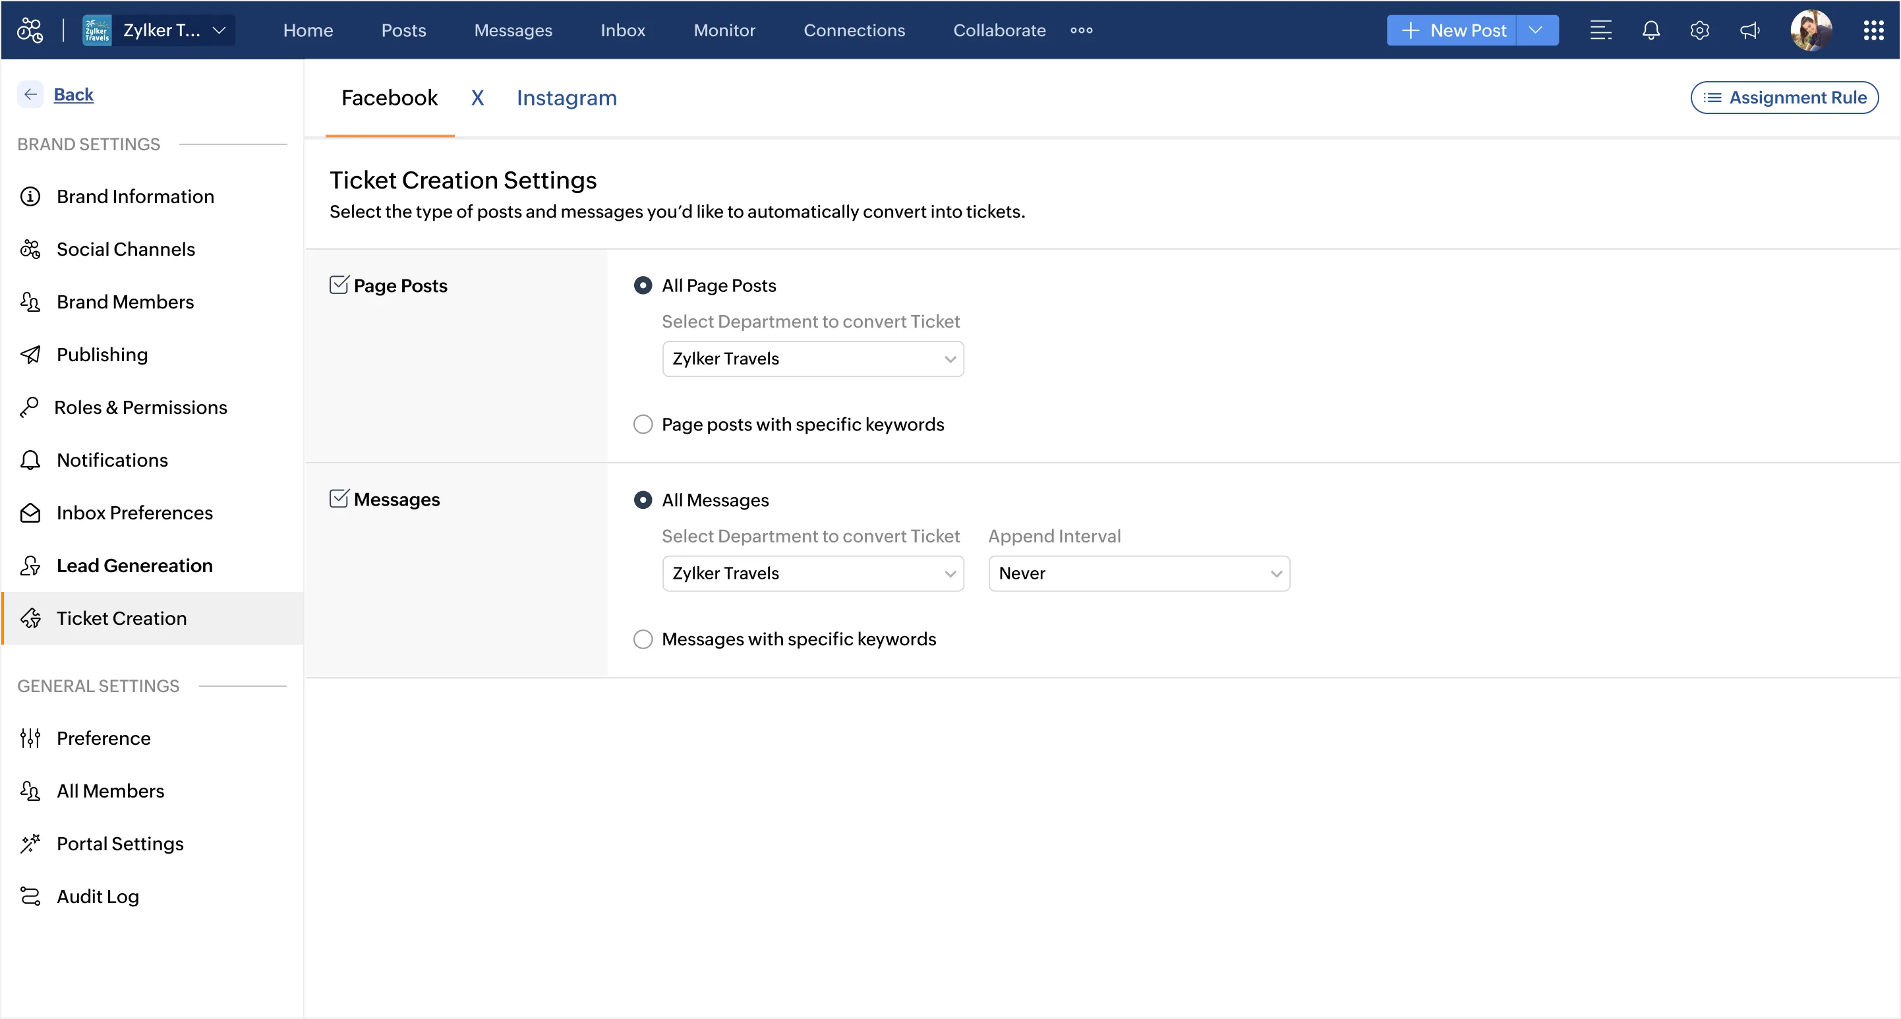Select the Preference text under General Settings

coord(103,739)
